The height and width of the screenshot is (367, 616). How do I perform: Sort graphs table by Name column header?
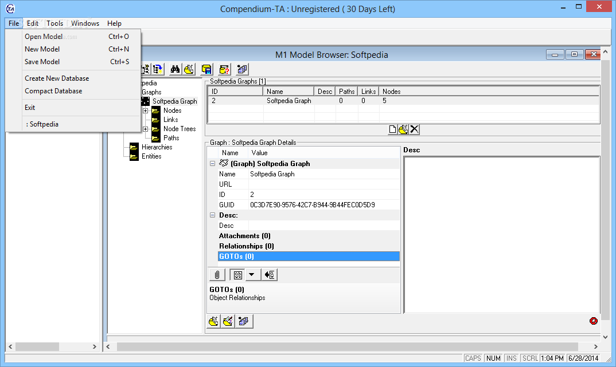point(288,92)
